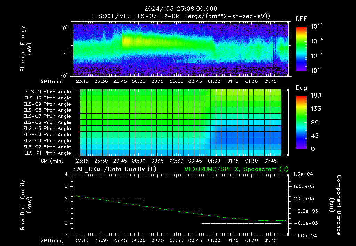Click the 01:00 tick on the spectrogram time axis
356x246 pixels.
[x=214, y=81]
